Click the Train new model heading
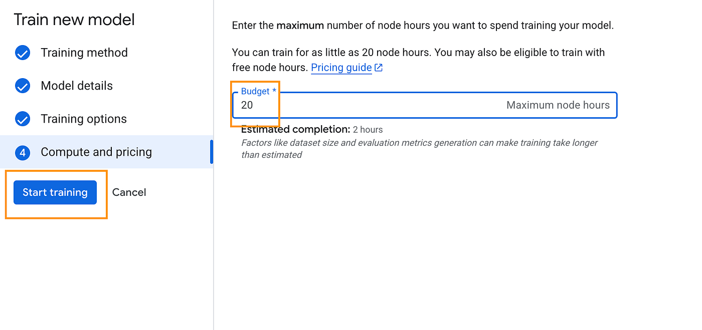This screenshot has width=702, height=330. [74, 20]
